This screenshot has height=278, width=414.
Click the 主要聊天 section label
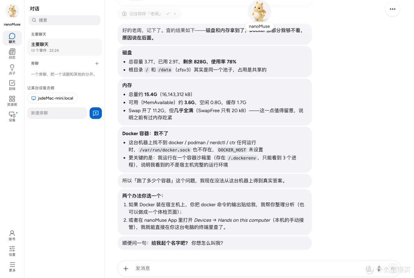pos(39,34)
